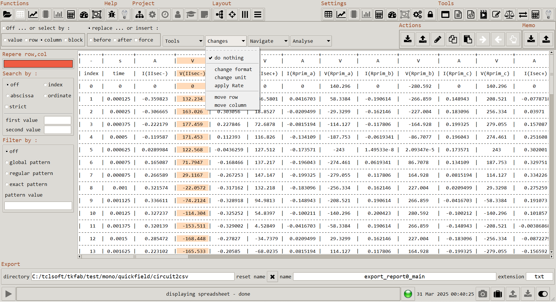The width and height of the screenshot is (556, 302).
Task: Click the green status indicator
Action: point(408,294)
